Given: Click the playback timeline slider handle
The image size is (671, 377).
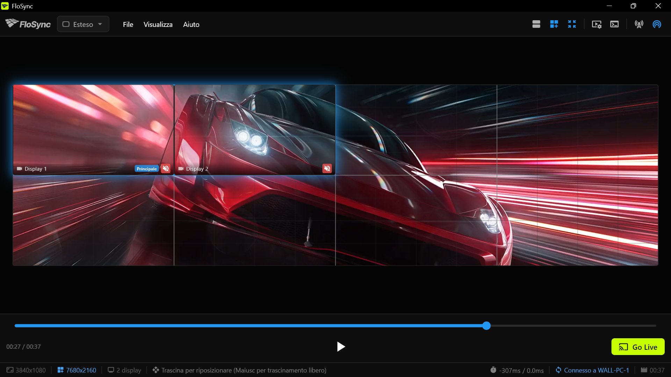Looking at the screenshot, I should pos(486,326).
